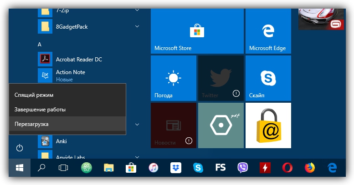Click the Power button icon
Image resolution: width=354 pixels, height=185 pixels.
click(20, 148)
